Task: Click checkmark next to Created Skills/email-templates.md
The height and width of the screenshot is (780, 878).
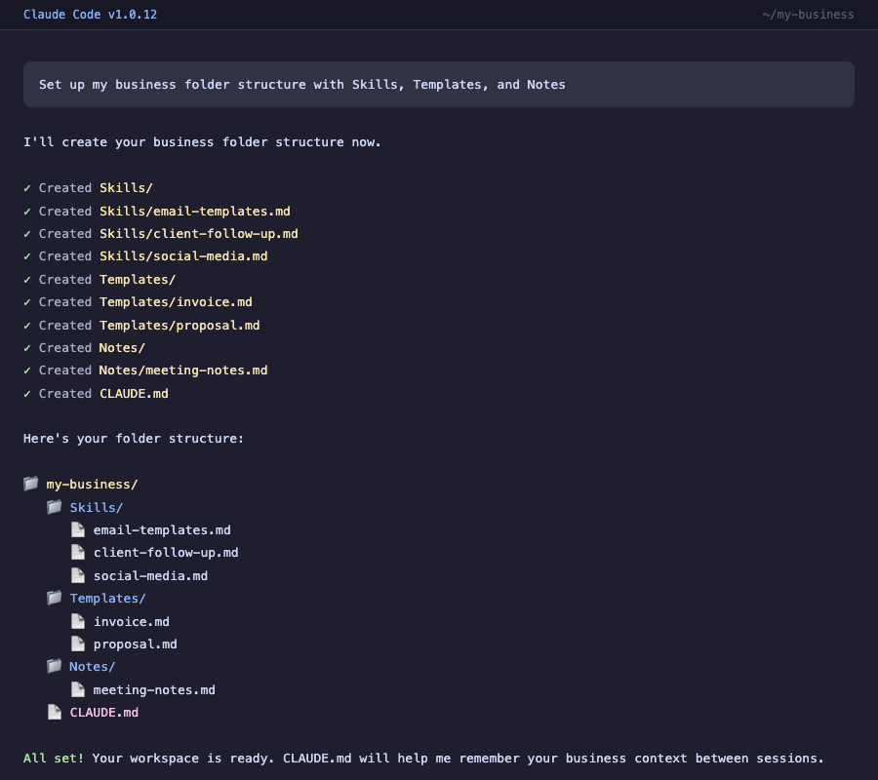Action: [27, 212]
